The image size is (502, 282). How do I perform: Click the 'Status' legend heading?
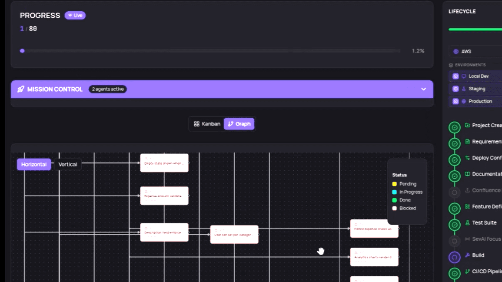[x=399, y=175]
